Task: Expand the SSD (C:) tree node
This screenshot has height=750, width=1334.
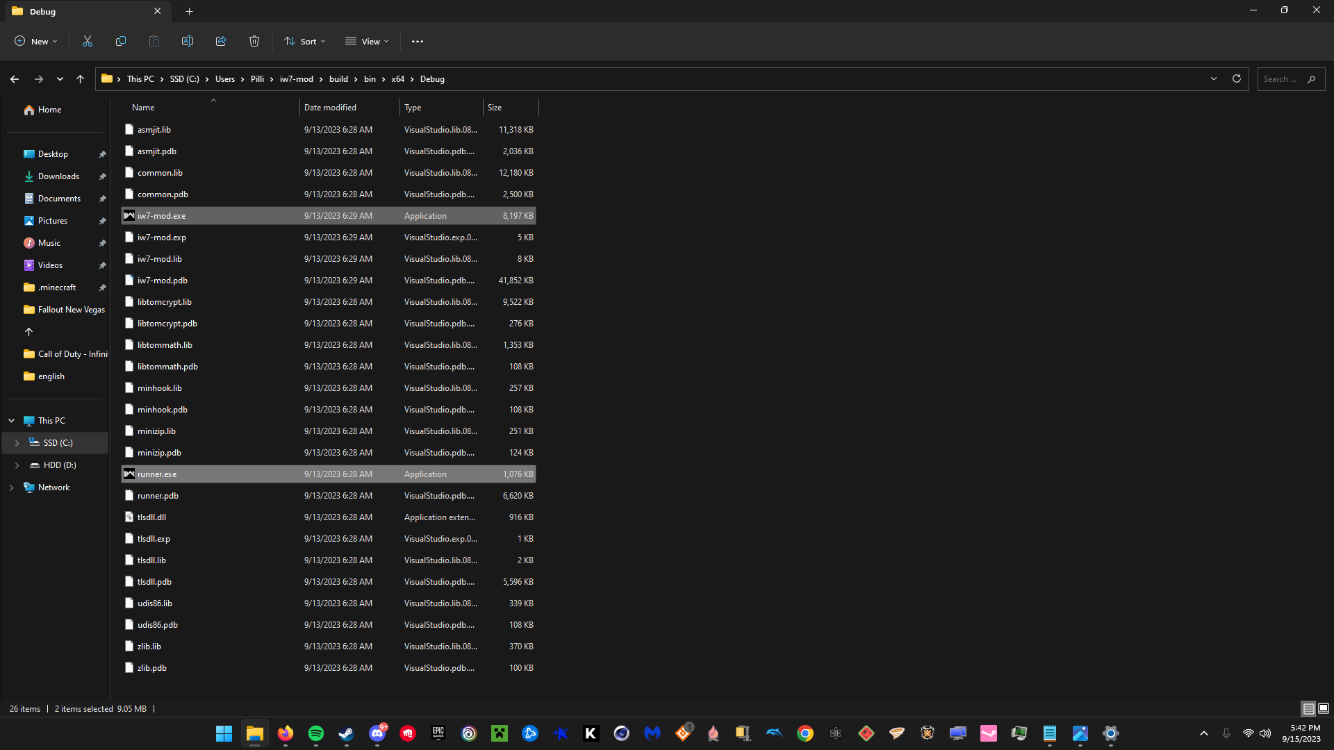Action: (x=17, y=443)
